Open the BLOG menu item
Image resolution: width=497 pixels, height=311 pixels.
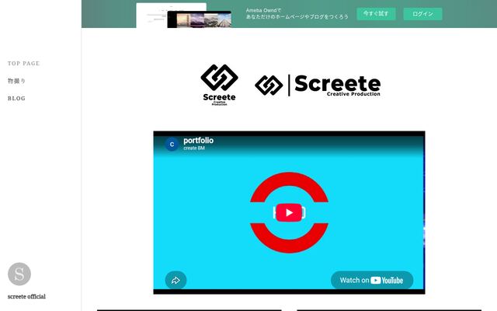click(x=16, y=99)
